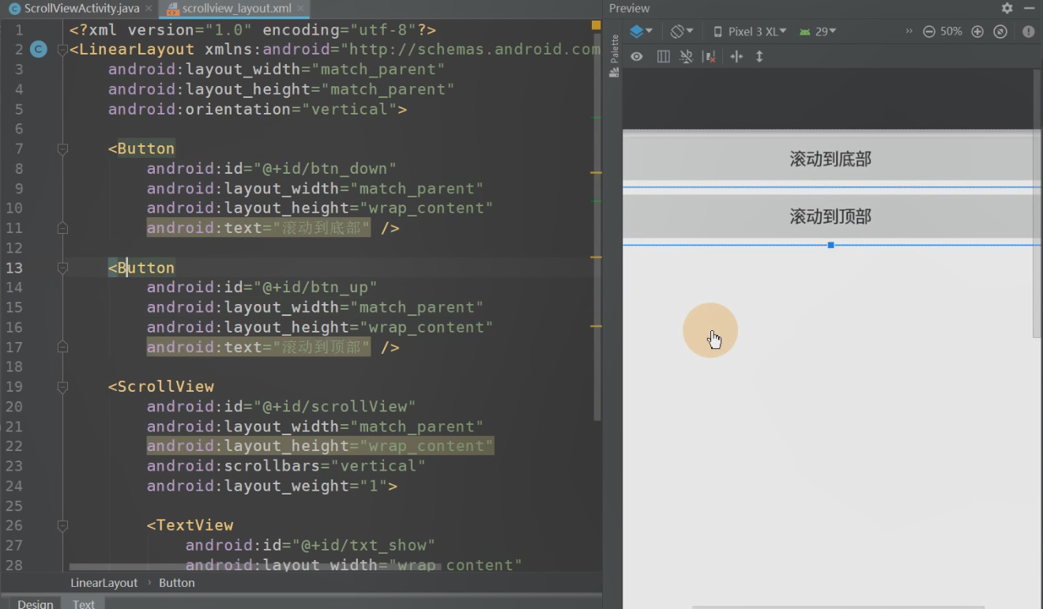Viewport: 1043px width, 609px height.
Task: Click the 50% zoom level label
Action: [x=951, y=32]
